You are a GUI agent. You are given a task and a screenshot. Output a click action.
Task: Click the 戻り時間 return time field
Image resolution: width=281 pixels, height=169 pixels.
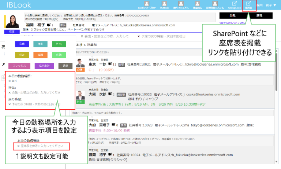coord(36,104)
